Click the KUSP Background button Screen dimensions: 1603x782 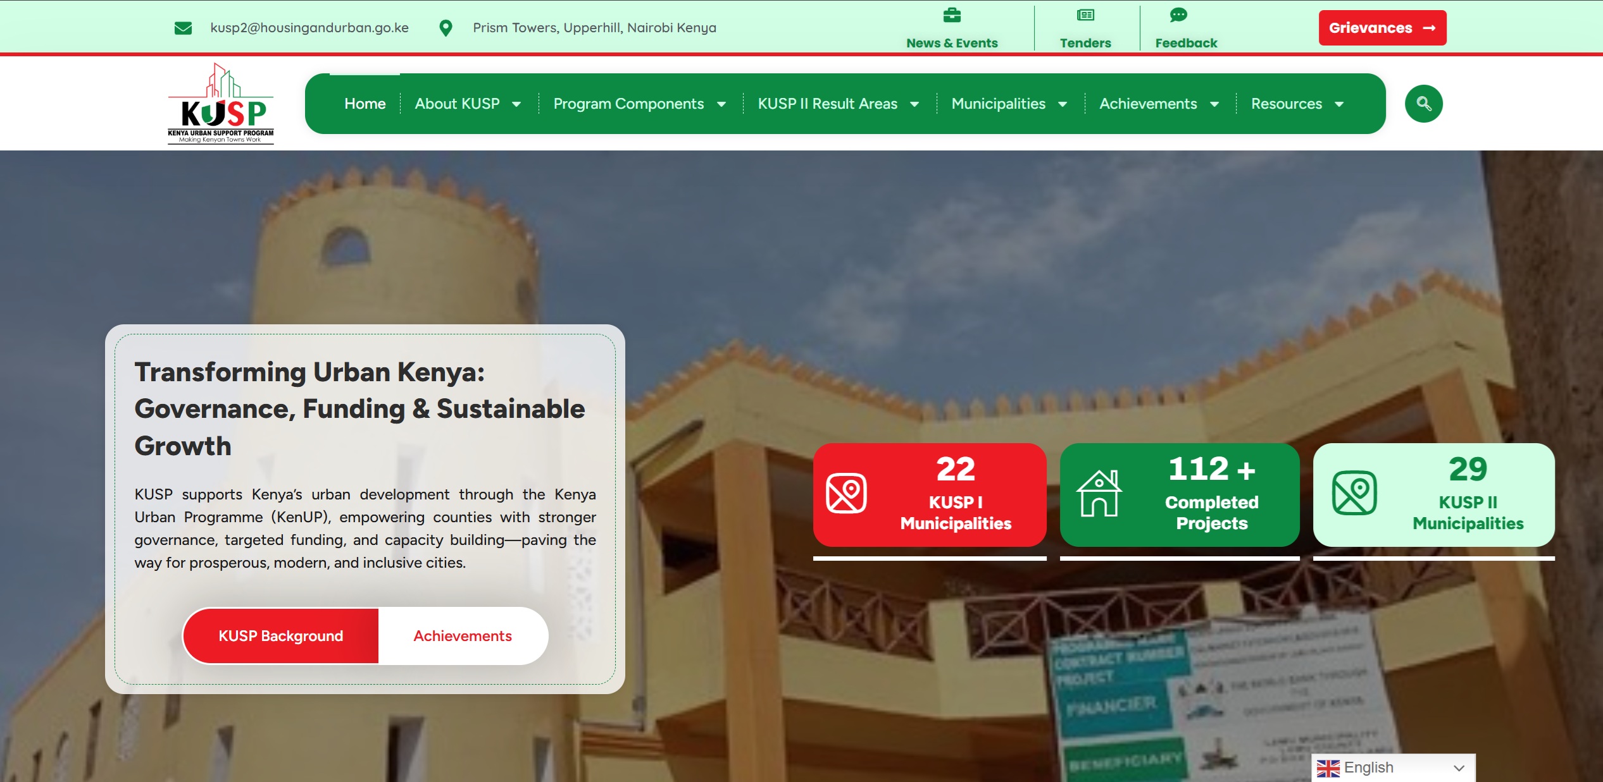click(x=281, y=636)
